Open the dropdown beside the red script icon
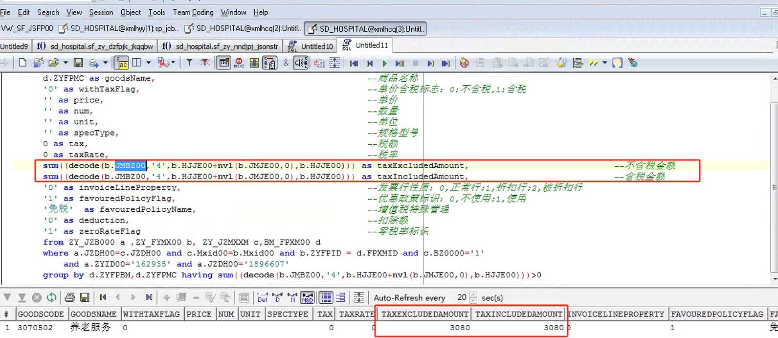The width and height of the screenshot is (778, 338). (x=173, y=63)
